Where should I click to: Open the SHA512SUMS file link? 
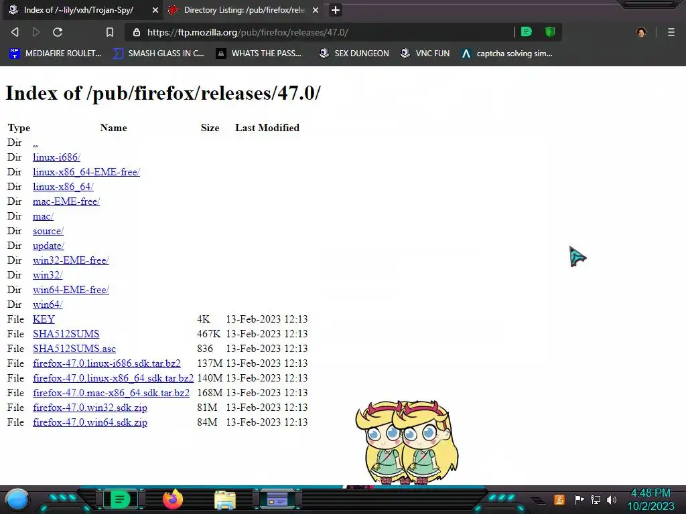[x=66, y=334]
